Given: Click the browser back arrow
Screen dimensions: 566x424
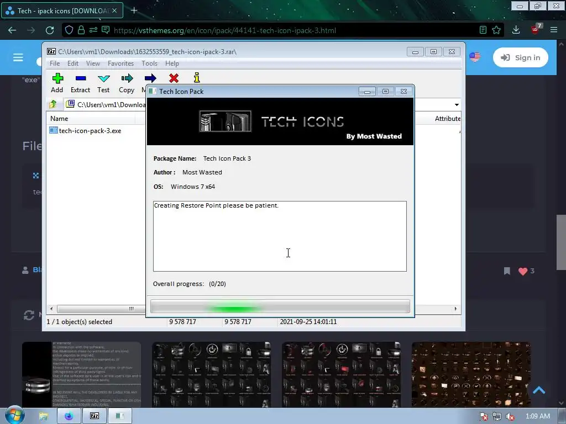Looking at the screenshot, I should pos(12,30).
